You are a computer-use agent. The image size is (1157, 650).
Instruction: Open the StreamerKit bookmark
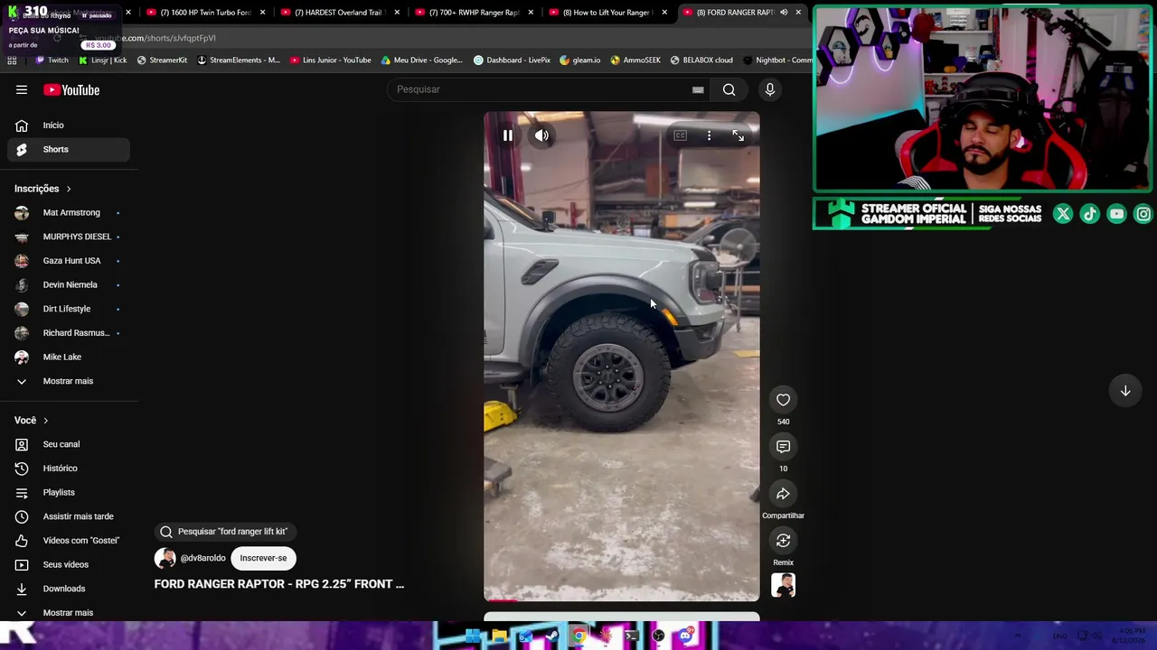pos(162,60)
